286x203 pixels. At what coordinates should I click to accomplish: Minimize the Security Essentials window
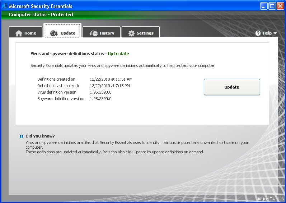click(263, 6)
